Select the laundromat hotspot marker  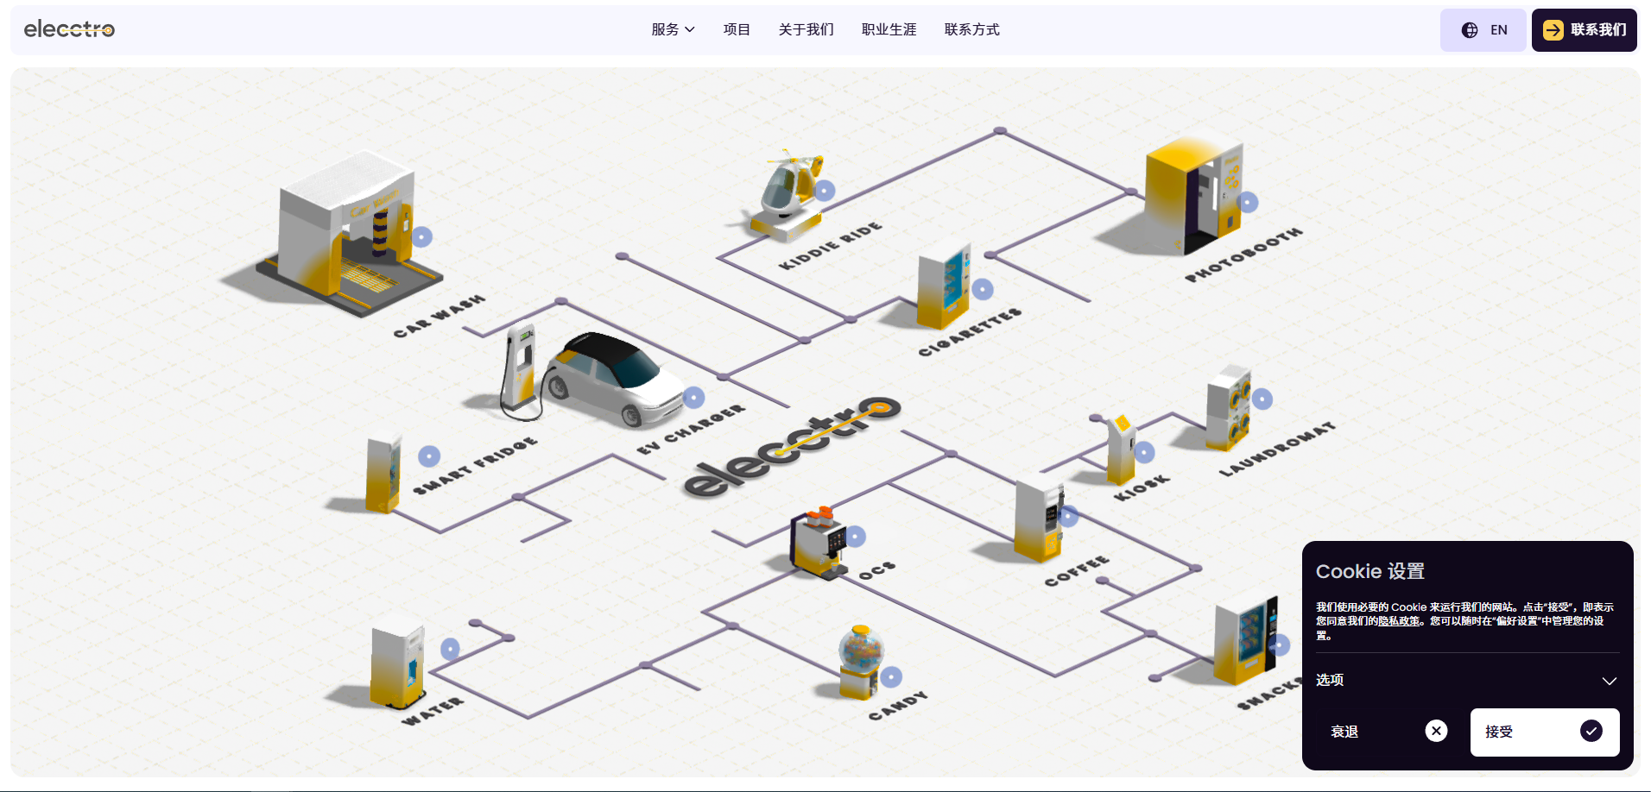[x=1262, y=399]
